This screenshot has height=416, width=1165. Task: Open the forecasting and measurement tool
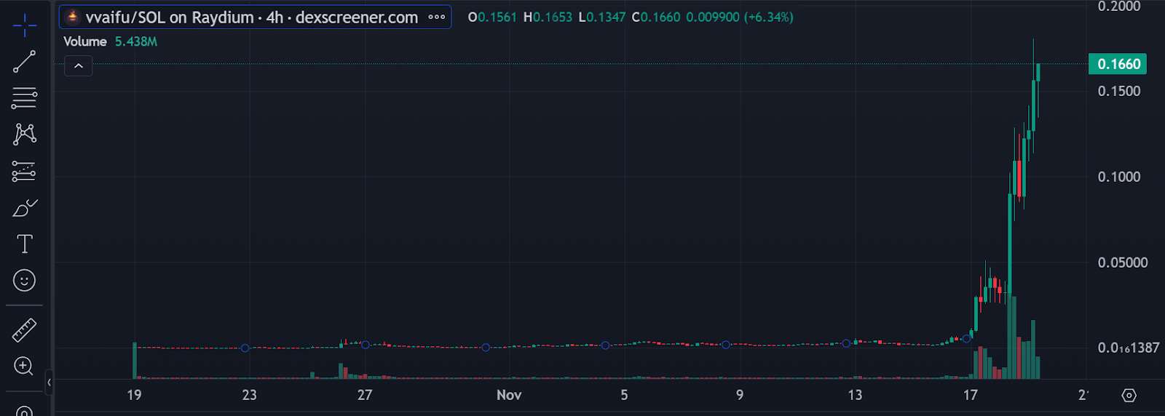tap(24, 171)
